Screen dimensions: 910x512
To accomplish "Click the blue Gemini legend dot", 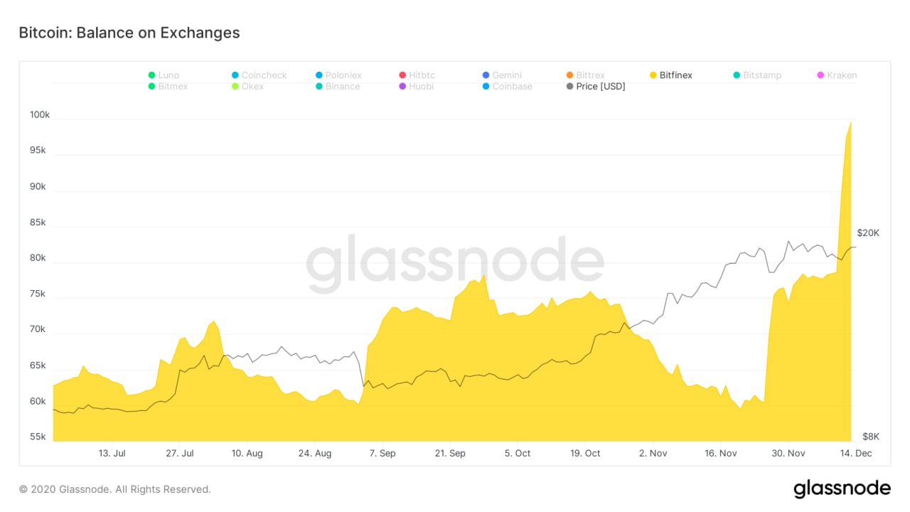I will pyautogui.click(x=486, y=75).
